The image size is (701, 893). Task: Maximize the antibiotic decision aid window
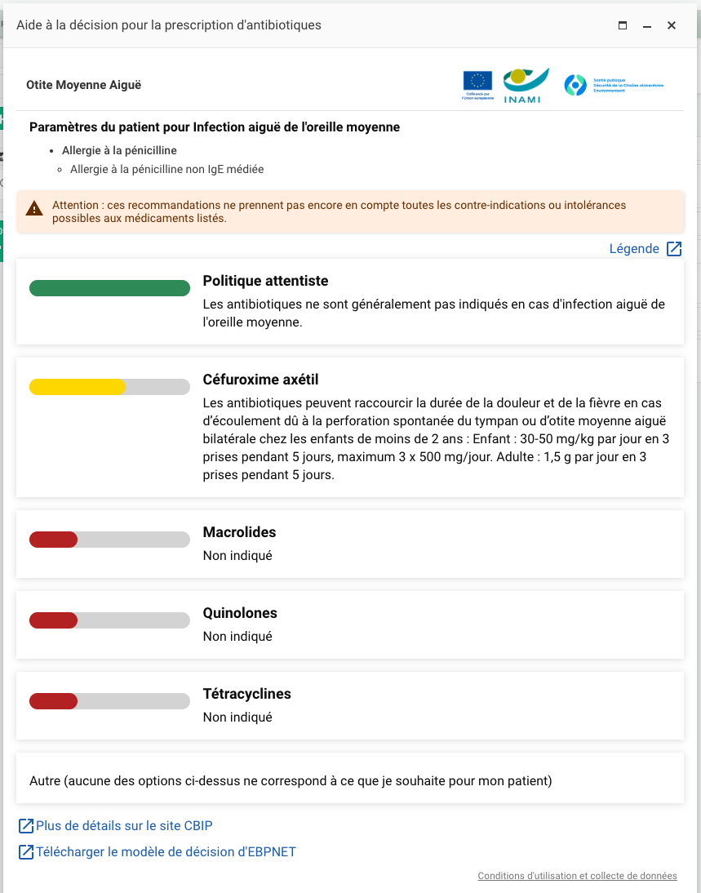pyautogui.click(x=623, y=25)
